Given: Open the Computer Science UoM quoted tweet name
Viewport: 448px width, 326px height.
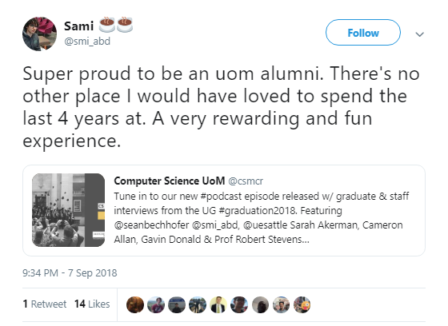Looking at the screenshot, I should pos(169,181).
